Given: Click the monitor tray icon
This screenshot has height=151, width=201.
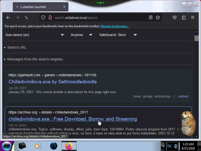Looking at the screenshot, I should point(169,146).
